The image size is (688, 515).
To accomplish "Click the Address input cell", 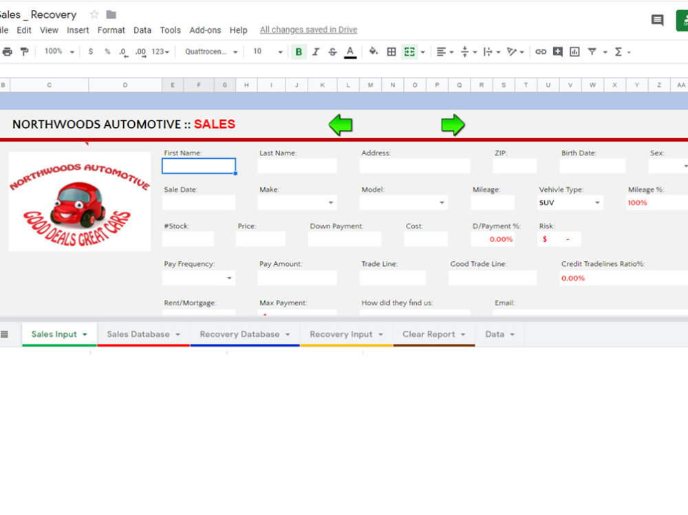I will [x=415, y=166].
